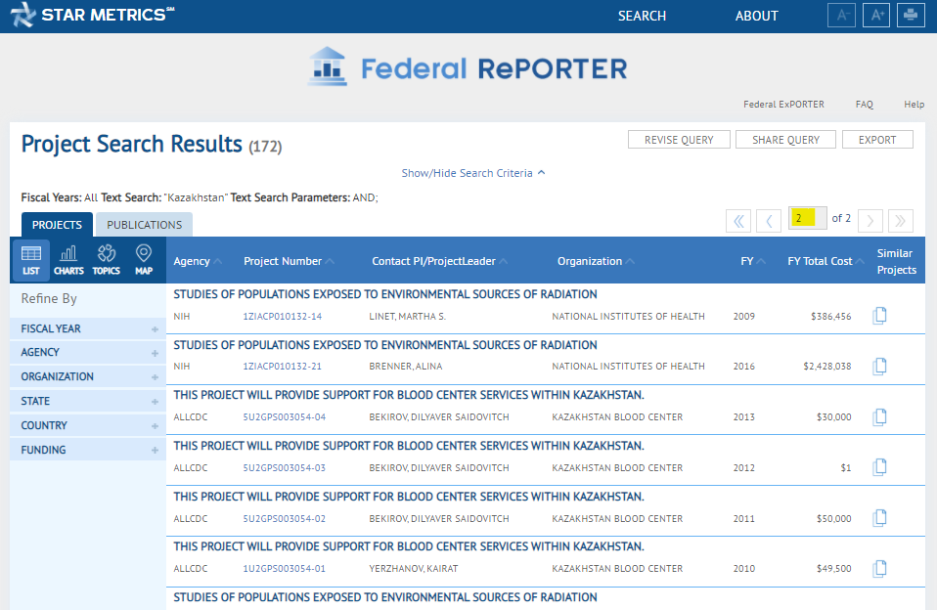Viewport: 937px width, 610px height.
Task: Open project number 5U2GPS003054-03
Action: [x=285, y=468]
